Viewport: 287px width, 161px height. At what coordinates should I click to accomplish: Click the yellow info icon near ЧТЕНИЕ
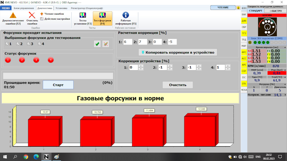[x=238, y=8]
